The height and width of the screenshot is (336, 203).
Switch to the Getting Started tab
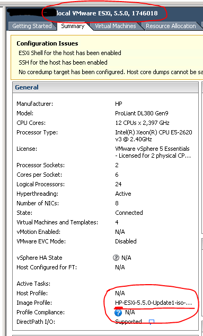[32, 26]
